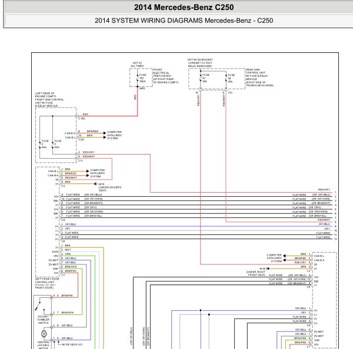Click the "4 RED/WHT" label at C7I
Screen dimensions: 353x349
point(86,156)
